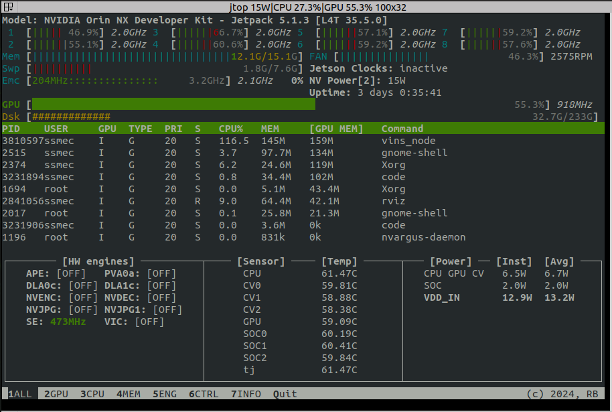This screenshot has width=612, height=412.
Task: Sort processes by the PID column header
Action: coord(11,129)
